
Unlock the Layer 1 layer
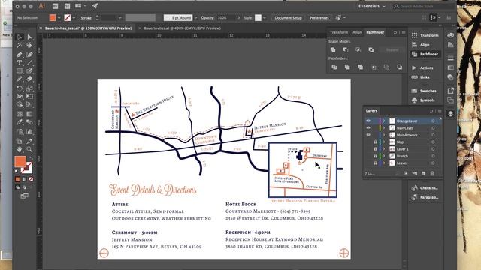coord(375,149)
